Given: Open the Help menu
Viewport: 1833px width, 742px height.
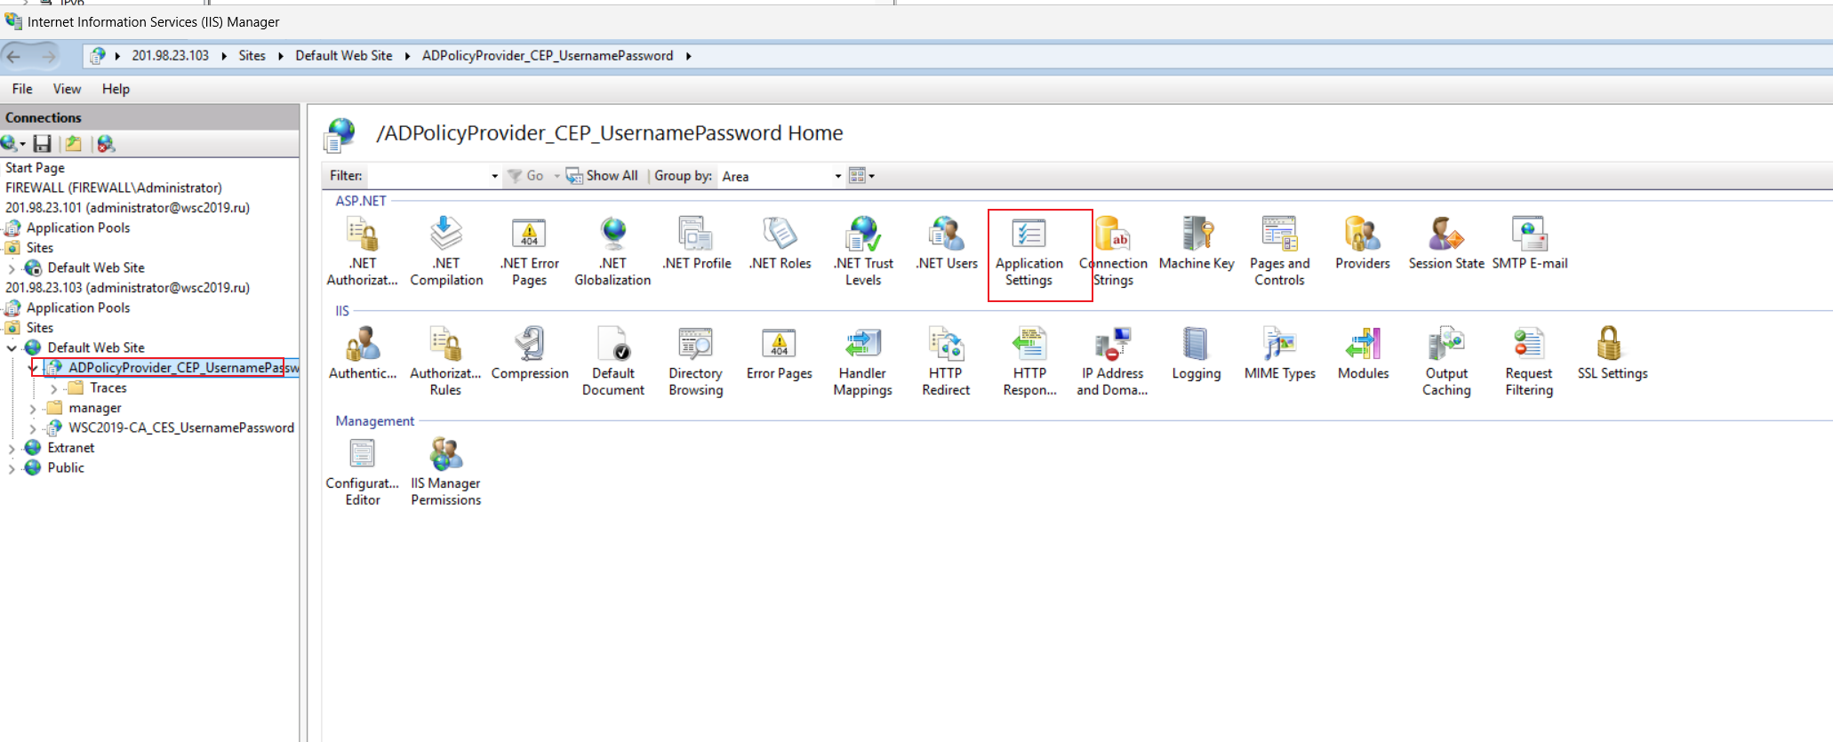Looking at the screenshot, I should click(116, 89).
